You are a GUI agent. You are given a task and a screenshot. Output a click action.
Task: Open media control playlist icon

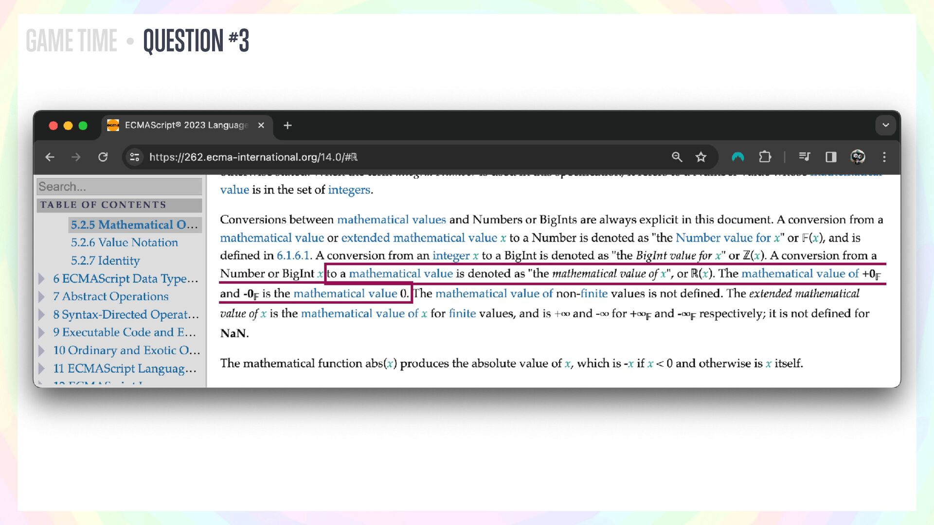pos(804,157)
